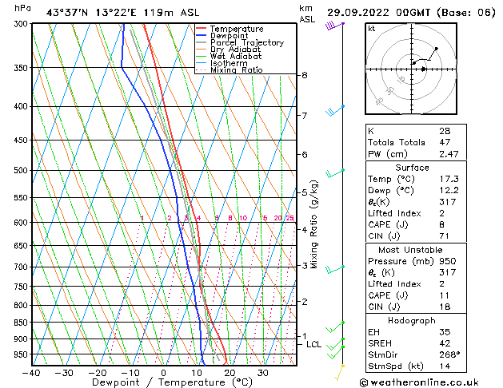Viewport: 503px width, 388px height.
Task: Click the purple wind barb at 300 hPa
Action: 334,26
